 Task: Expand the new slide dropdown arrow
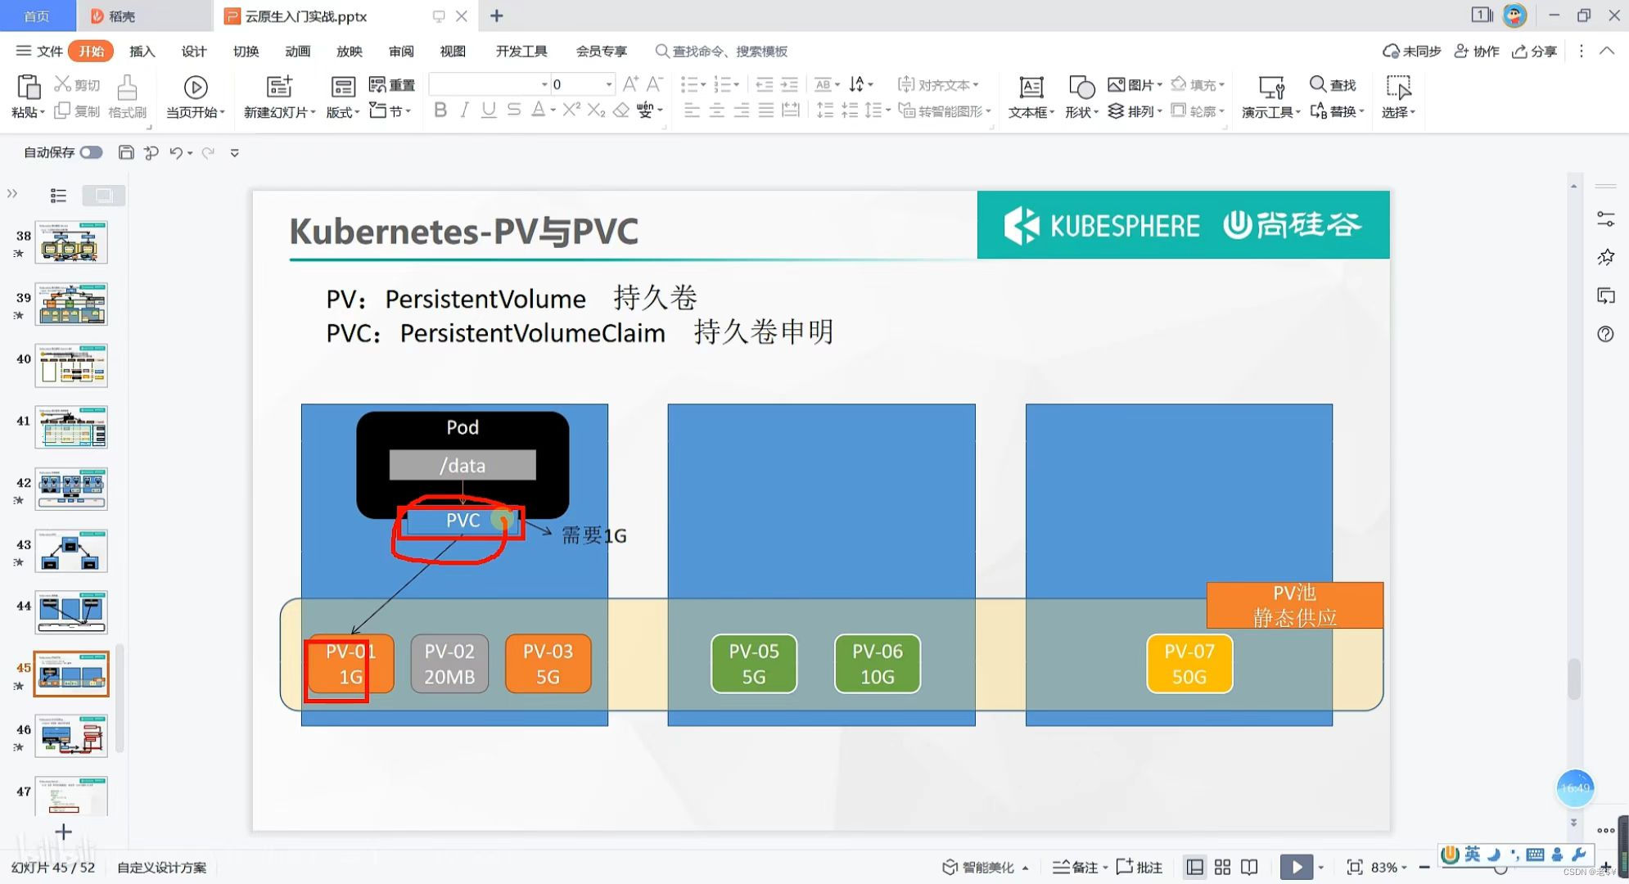[x=313, y=112]
